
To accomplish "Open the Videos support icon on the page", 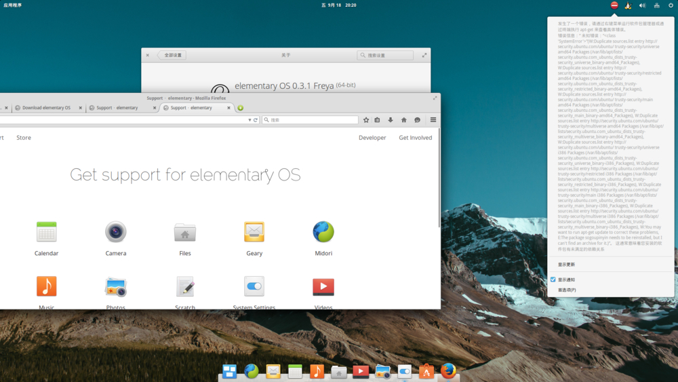I will point(323,286).
